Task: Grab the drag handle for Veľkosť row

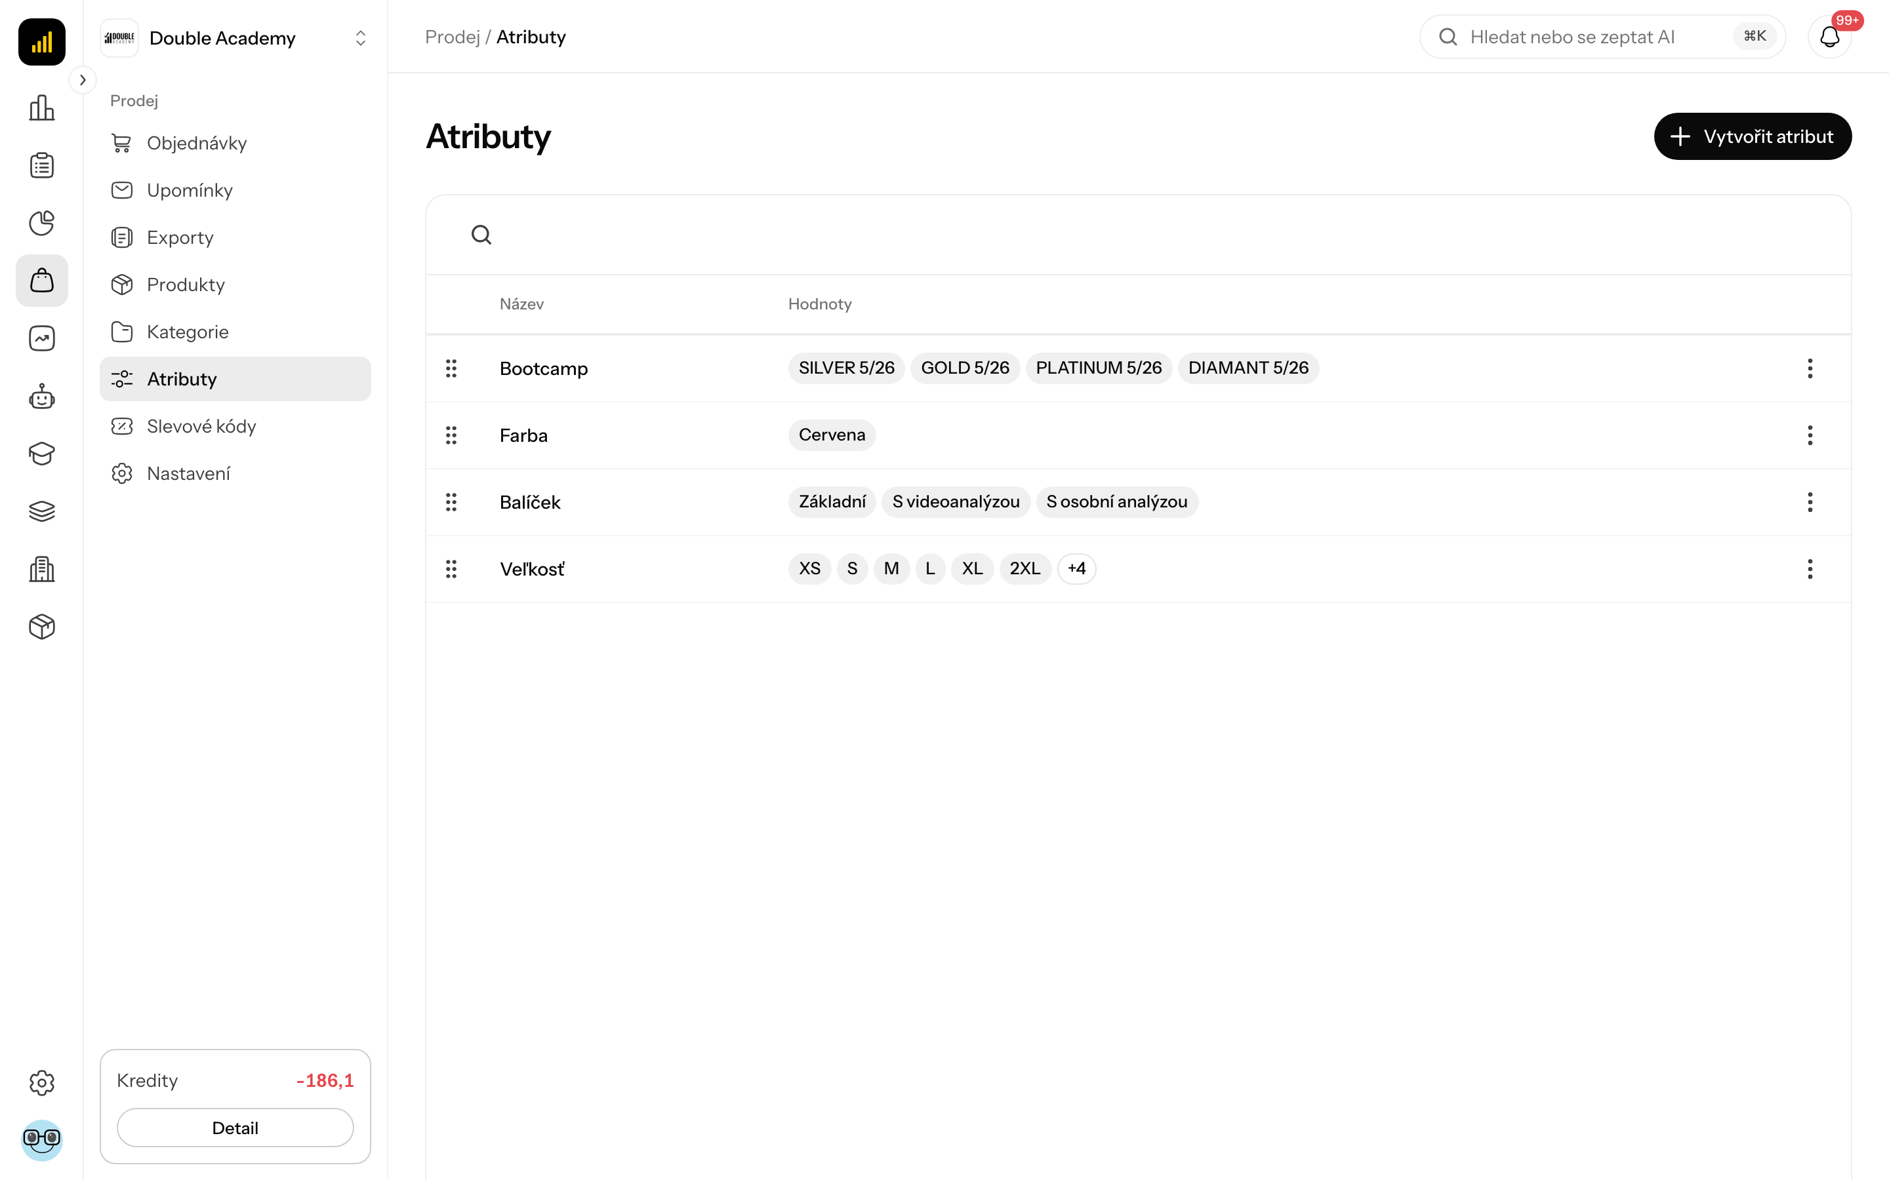Action: coord(451,569)
